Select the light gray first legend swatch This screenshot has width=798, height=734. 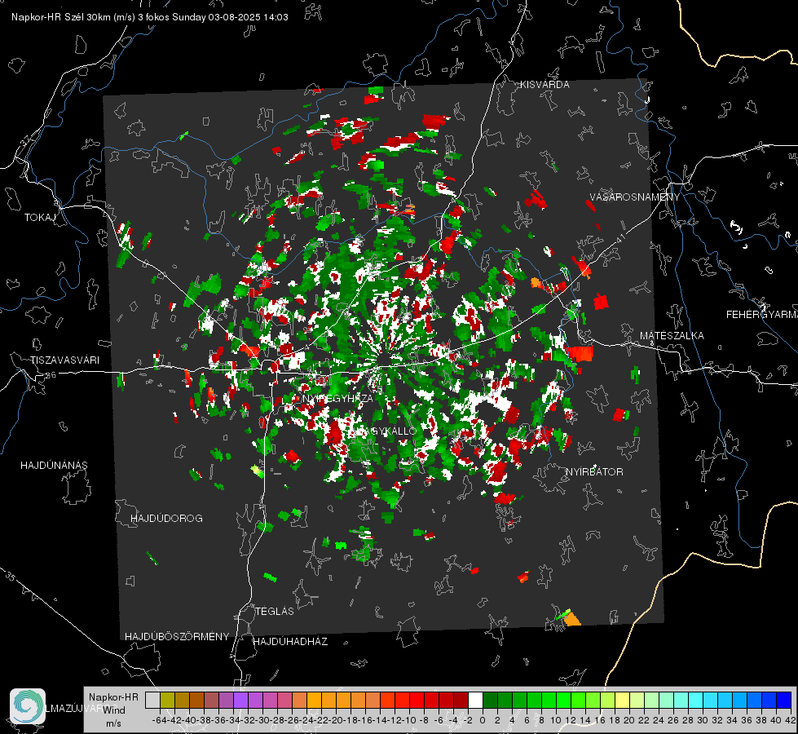(152, 700)
